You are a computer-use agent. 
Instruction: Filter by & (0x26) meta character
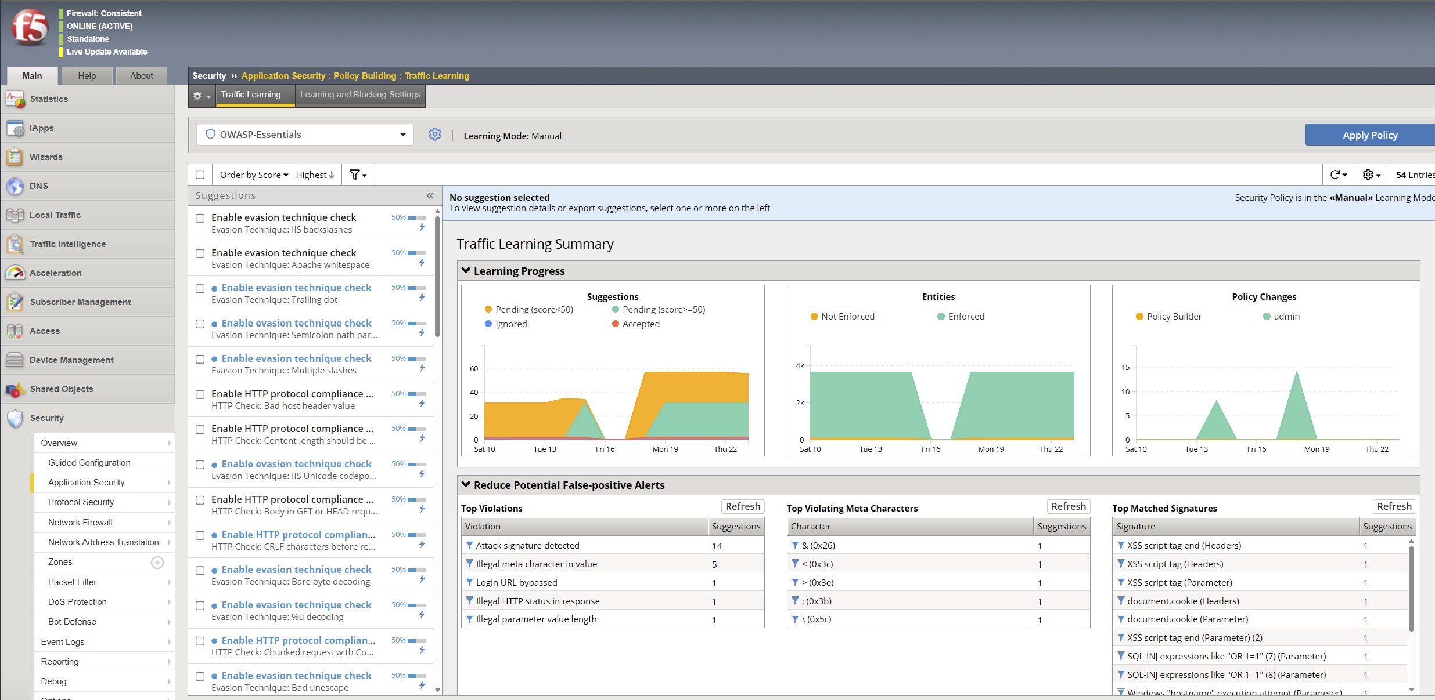[796, 545]
